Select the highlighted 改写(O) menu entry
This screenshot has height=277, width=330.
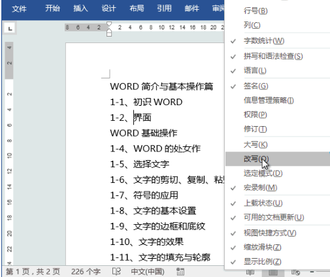pos(278,159)
